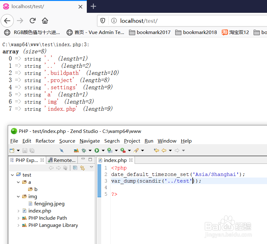Viewport: 267px width, 244px height.
Task: Collapse folder a in the tree
Action: pyautogui.click(x=18, y=182)
